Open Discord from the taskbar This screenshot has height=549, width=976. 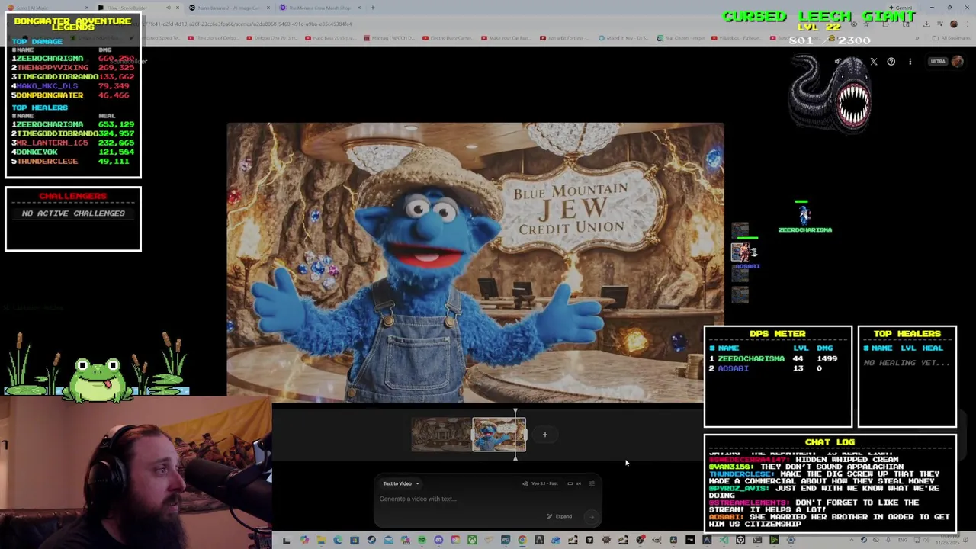click(x=438, y=541)
